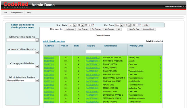
Task: Delete the EISENHOWER, DWIGHT D record via X
Action: click(161, 78)
